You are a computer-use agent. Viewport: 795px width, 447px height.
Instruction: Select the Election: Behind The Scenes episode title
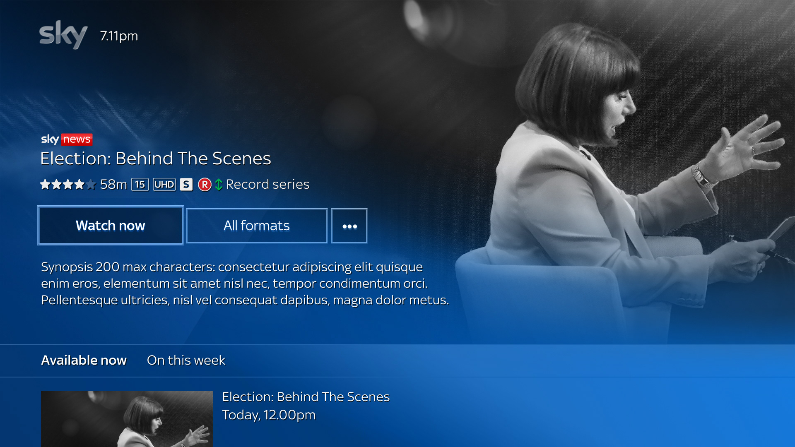click(x=306, y=397)
